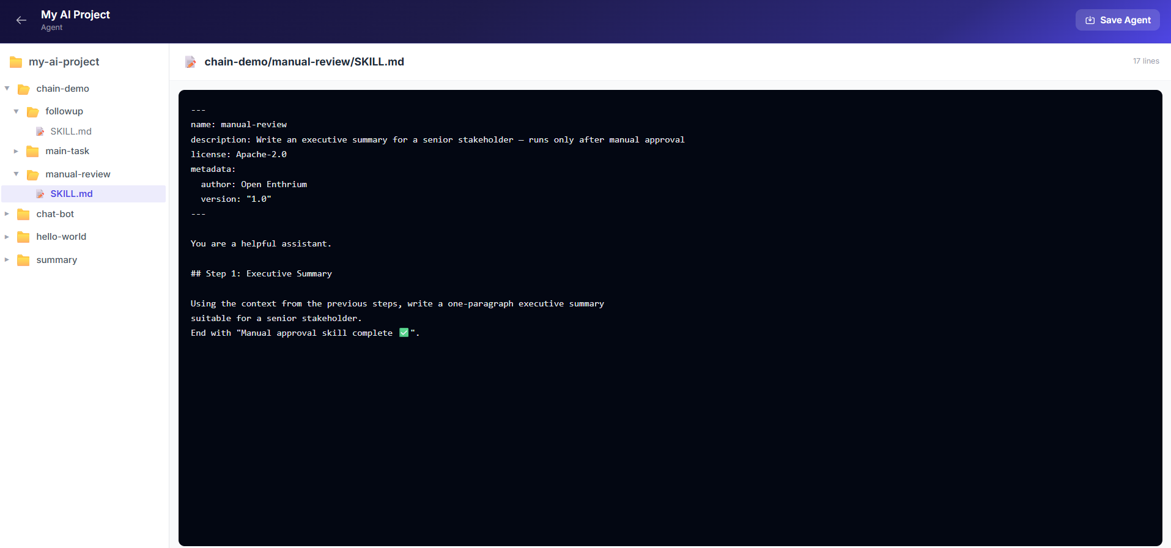Click the 'End with "Manual approval skill complete' line

[305, 333]
